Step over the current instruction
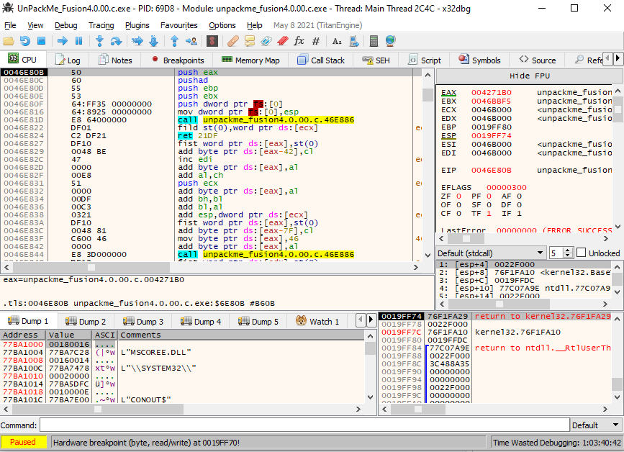 tap(117, 41)
